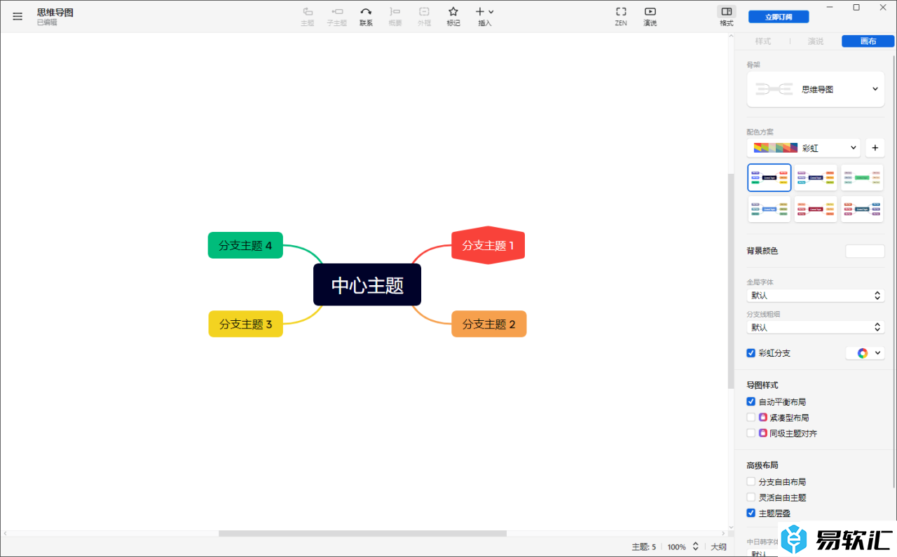Image resolution: width=897 pixels, height=557 pixels.
Task: Select the orange 分支主题 2 node
Action: [x=488, y=324]
